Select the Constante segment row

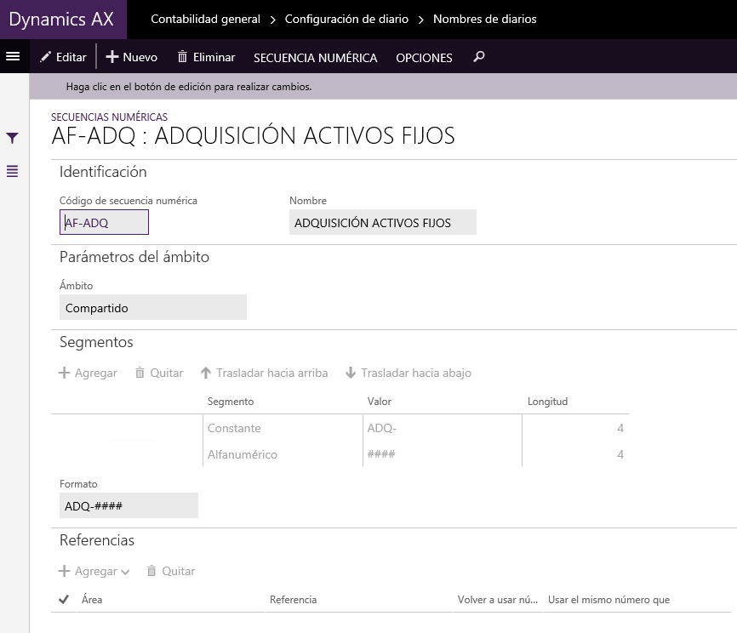(x=340, y=428)
